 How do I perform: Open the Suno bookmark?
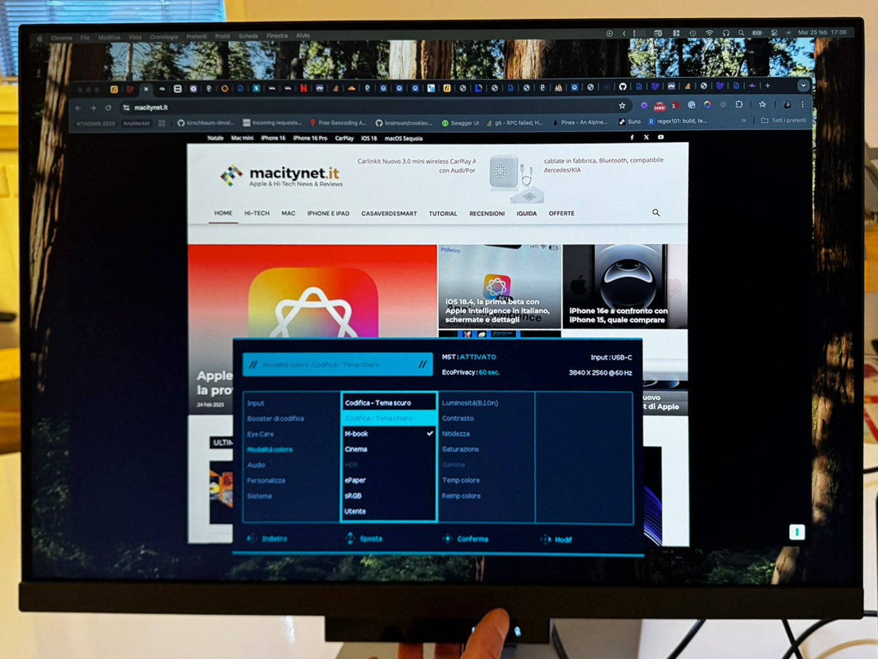coord(630,122)
